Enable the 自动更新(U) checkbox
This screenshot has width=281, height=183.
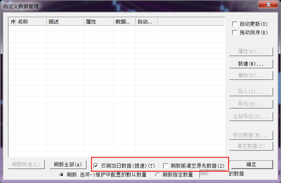235,24
